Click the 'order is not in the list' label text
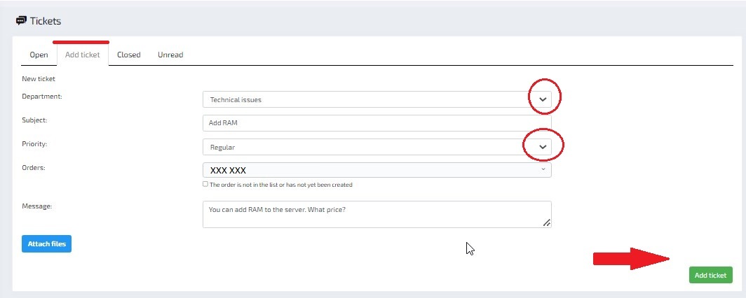The image size is (746, 298). click(280, 185)
